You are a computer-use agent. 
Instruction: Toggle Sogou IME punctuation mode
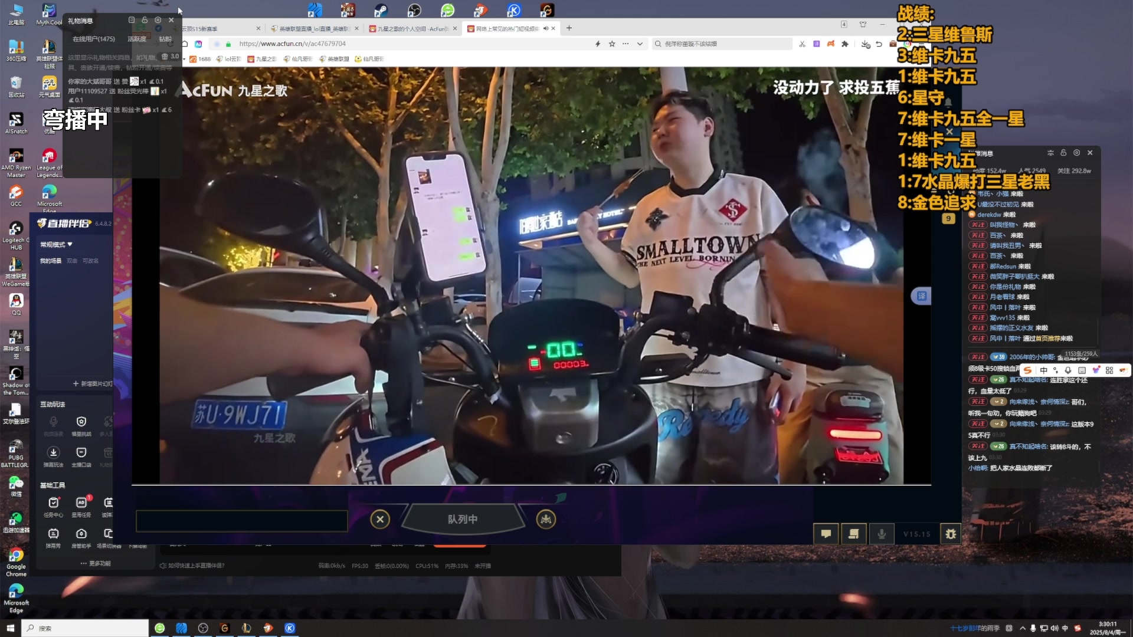click(1056, 370)
